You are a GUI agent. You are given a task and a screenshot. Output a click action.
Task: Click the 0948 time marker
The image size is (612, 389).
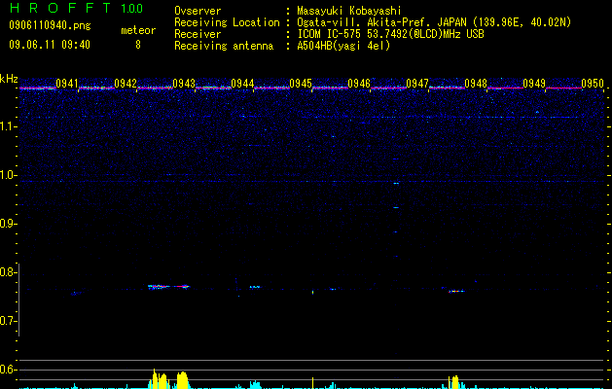click(476, 84)
